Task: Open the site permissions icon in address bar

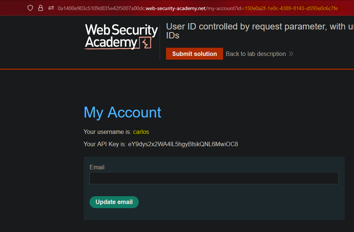Action: (51, 8)
